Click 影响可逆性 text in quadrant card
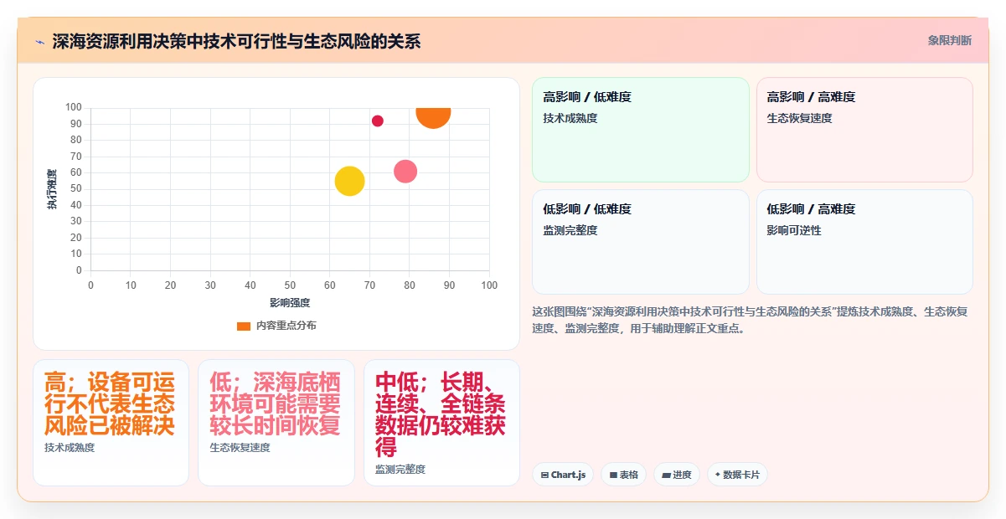Screen dimensions: 1006x519 click(x=794, y=230)
